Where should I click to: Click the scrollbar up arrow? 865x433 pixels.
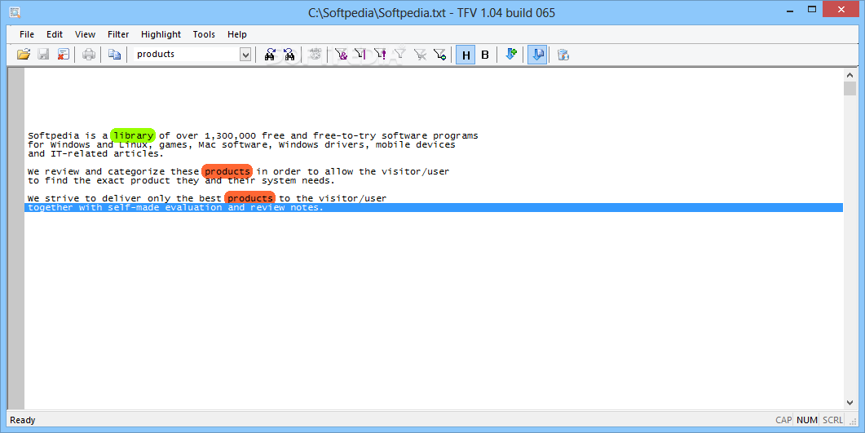coord(850,74)
